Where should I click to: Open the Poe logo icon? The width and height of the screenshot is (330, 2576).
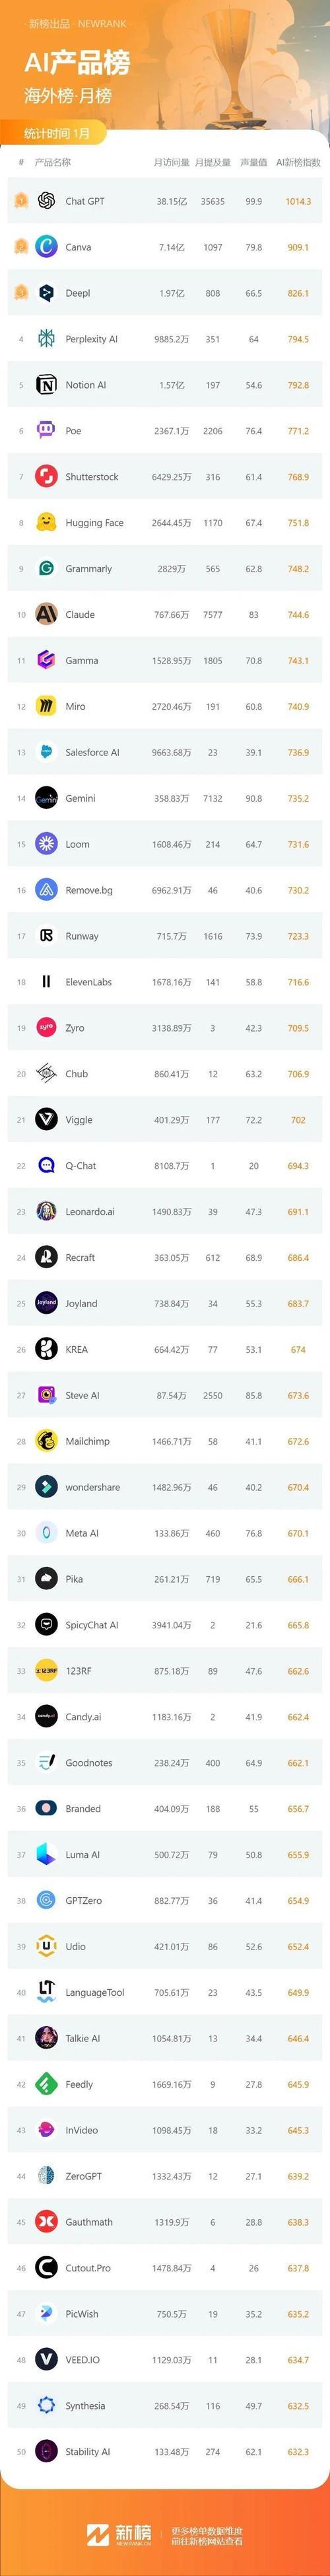point(46,431)
